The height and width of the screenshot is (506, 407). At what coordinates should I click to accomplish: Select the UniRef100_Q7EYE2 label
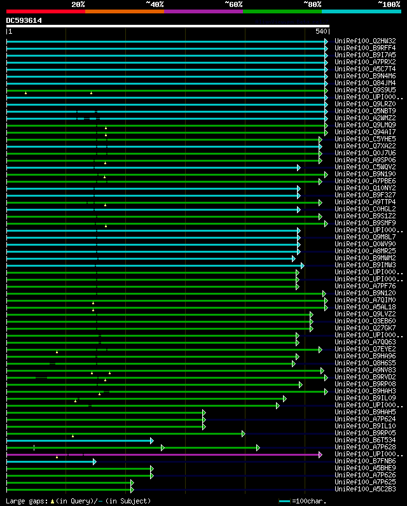point(365,349)
